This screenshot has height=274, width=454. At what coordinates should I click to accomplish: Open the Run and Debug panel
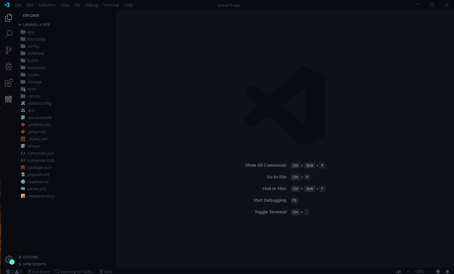click(9, 66)
